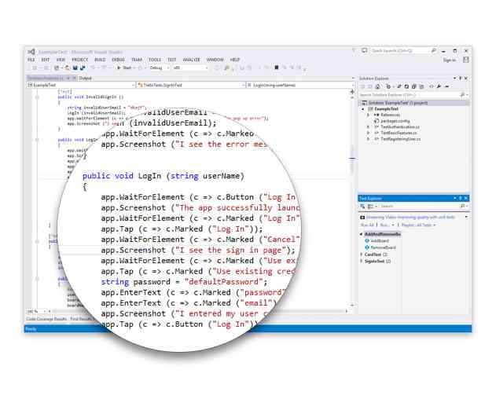Click the Code Coverage Results bottom tab
This screenshot has width=496, height=410.
pyautogui.click(x=46, y=319)
